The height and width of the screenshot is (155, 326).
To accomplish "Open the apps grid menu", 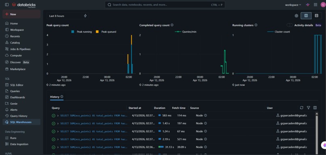I will pos(315,4).
